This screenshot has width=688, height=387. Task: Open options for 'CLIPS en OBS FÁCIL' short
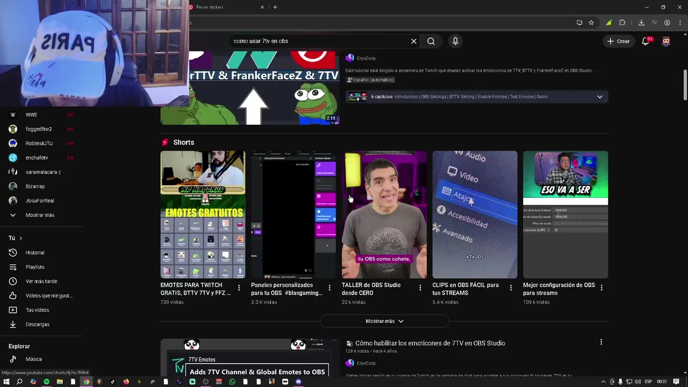(x=511, y=288)
